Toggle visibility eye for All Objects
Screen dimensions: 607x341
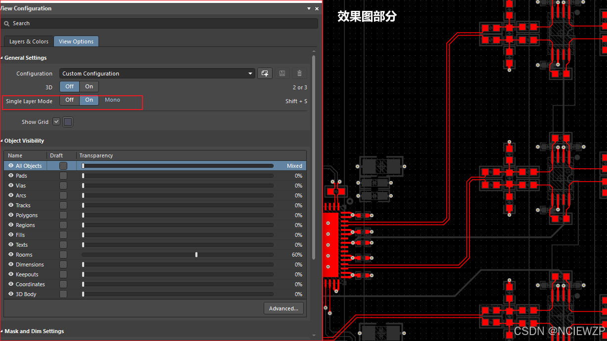point(11,166)
